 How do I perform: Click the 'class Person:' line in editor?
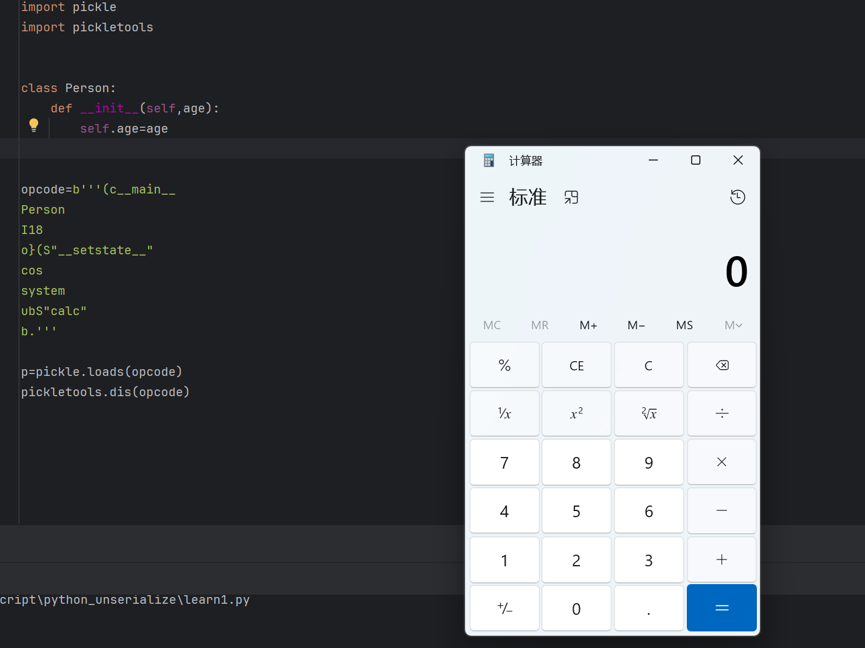click(69, 88)
